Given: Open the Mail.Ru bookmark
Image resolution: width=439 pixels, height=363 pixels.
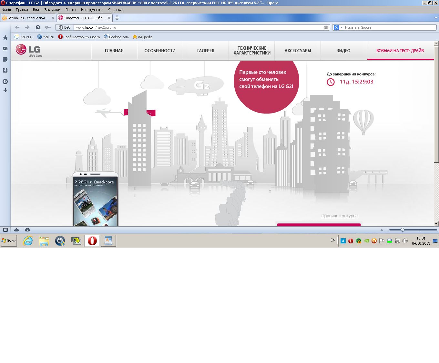Looking at the screenshot, I should pos(46,37).
